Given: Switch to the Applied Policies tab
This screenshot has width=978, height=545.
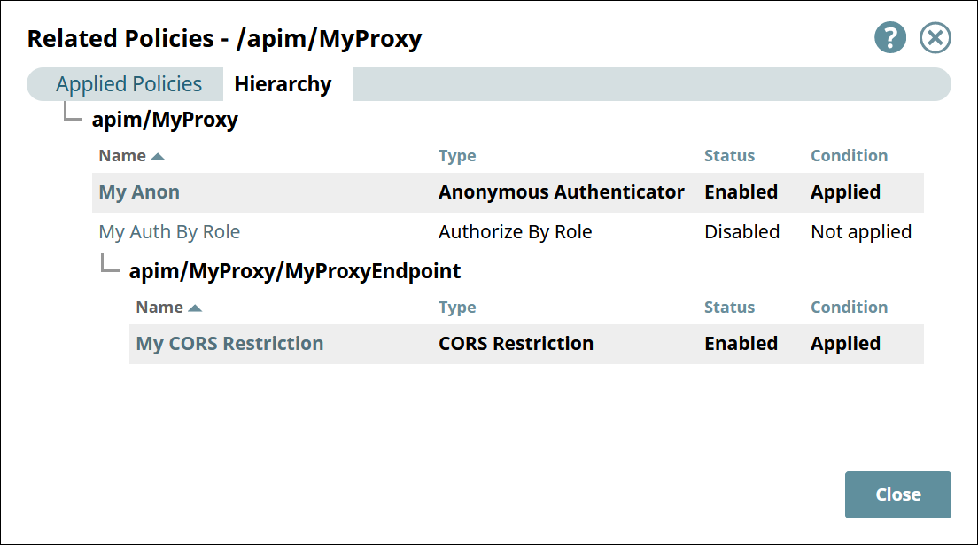Looking at the screenshot, I should pyautogui.click(x=128, y=83).
